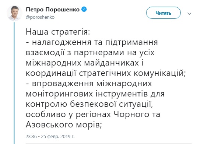Image resolution: width=197 pixels, height=144 pixels.
Task: Click the line 'контролю безпекової ситуації,'
Action: [x=89, y=104]
